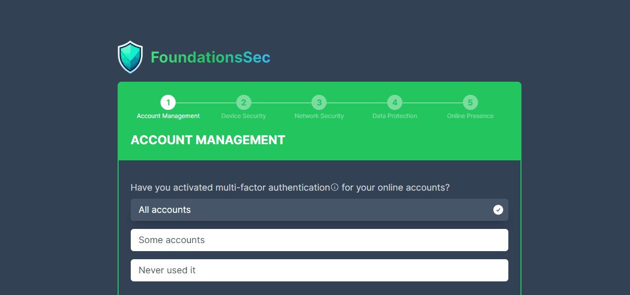Image resolution: width=630 pixels, height=295 pixels.
Task: Click the FoundationsSec shield logo
Action: pos(130,57)
